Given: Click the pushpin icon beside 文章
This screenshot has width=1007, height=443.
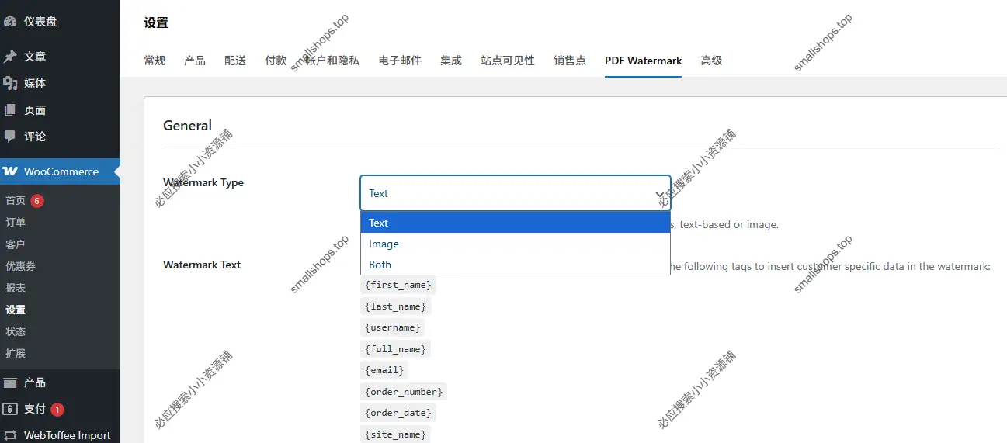Looking at the screenshot, I should [10, 57].
